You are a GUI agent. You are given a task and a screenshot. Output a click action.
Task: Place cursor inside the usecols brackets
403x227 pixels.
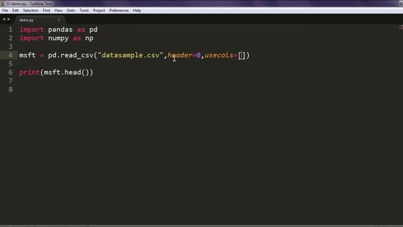(x=242, y=55)
